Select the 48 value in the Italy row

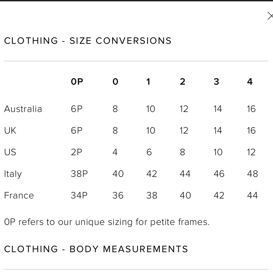click(252, 174)
